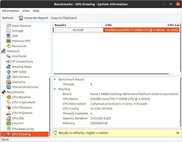Collapse the Machine details section
Screen dimensions: 182x142
pos(55,89)
